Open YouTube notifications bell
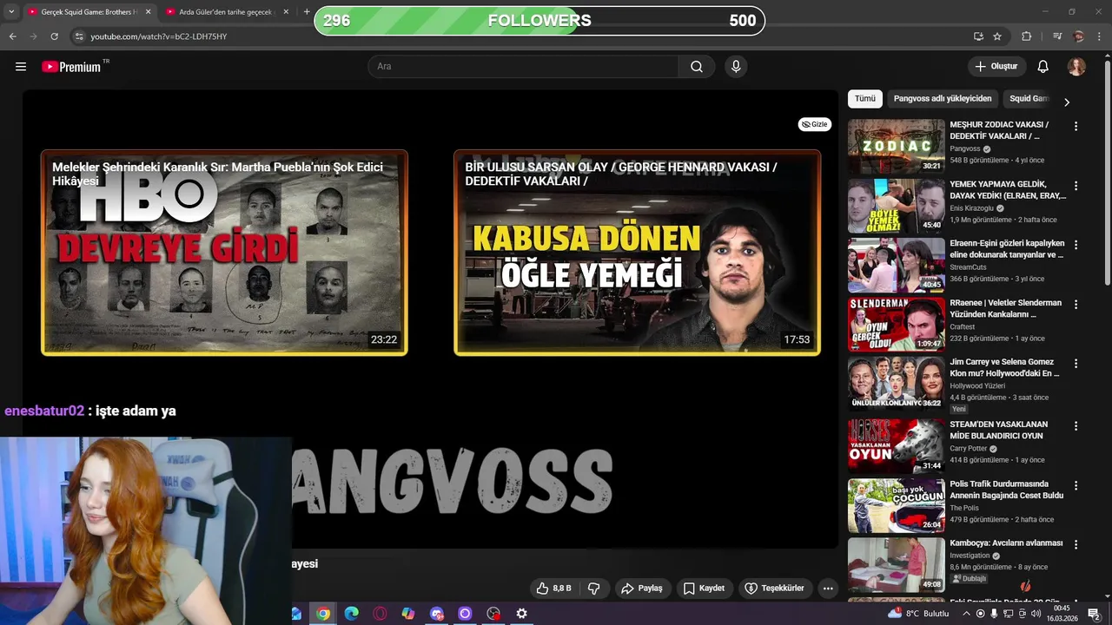The height and width of the screenshot is (625, 1112). (1043, 67)
